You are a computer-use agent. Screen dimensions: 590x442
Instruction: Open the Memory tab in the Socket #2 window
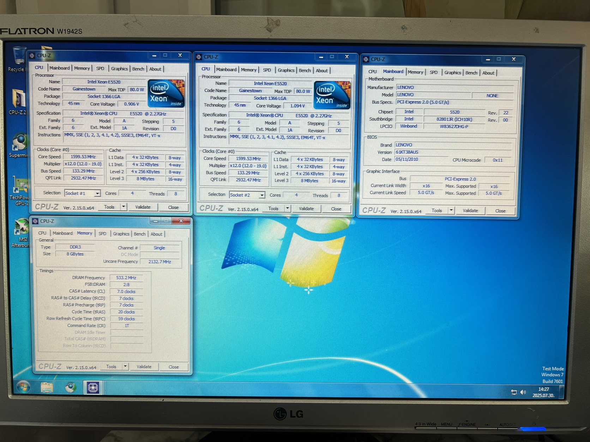click(x=249, y=70)
